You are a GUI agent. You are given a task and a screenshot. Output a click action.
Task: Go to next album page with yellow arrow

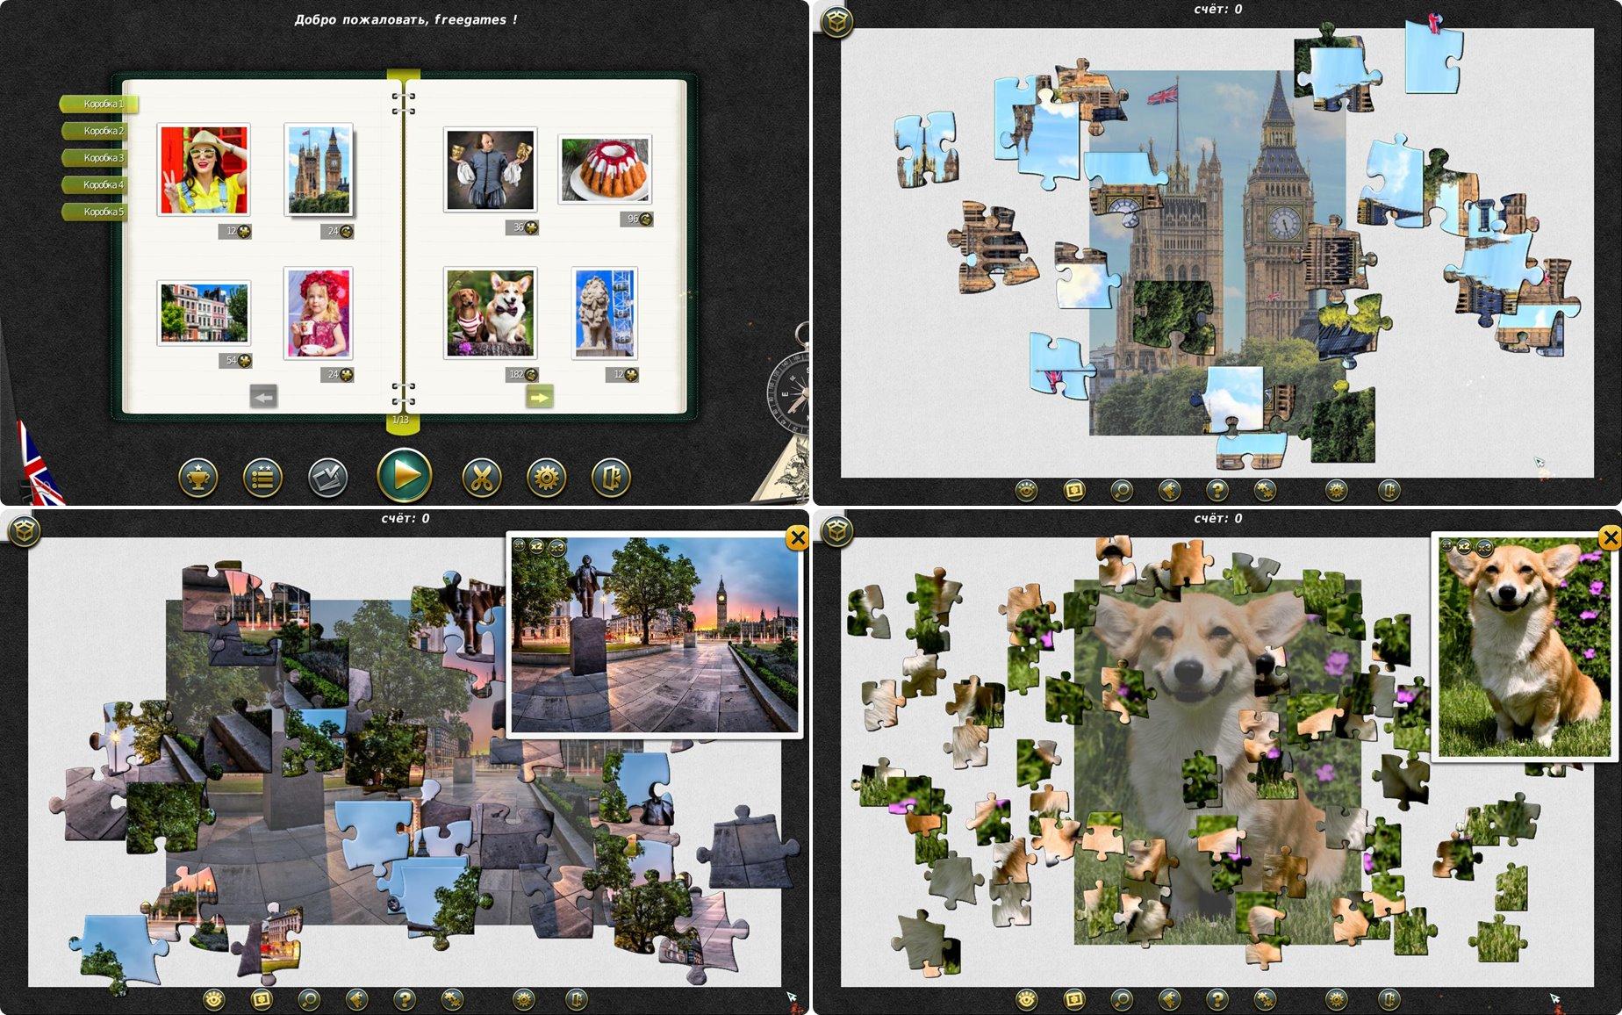pos(540,397)
